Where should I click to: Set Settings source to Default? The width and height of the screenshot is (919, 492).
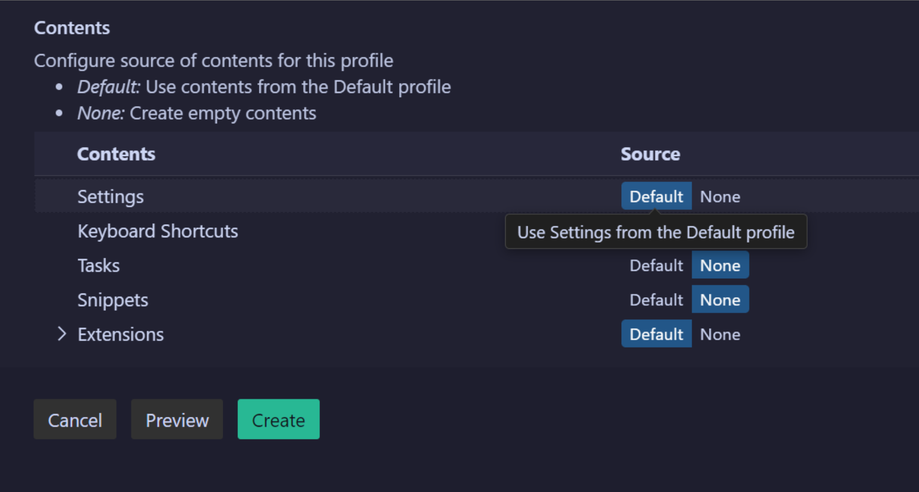pyautogui.click(x=656, y=196)
